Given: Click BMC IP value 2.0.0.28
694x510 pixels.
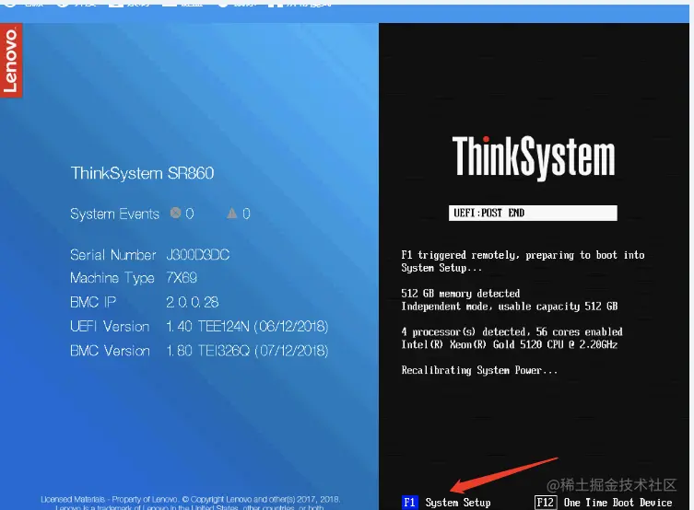Looking at the screenshot, I should [193, 302].
